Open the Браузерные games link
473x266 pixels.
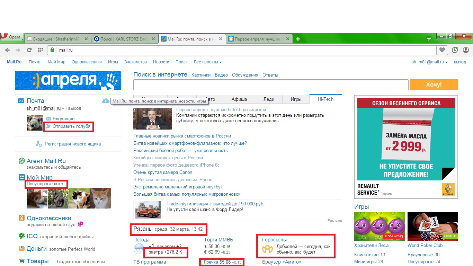[x=420, y=255]
